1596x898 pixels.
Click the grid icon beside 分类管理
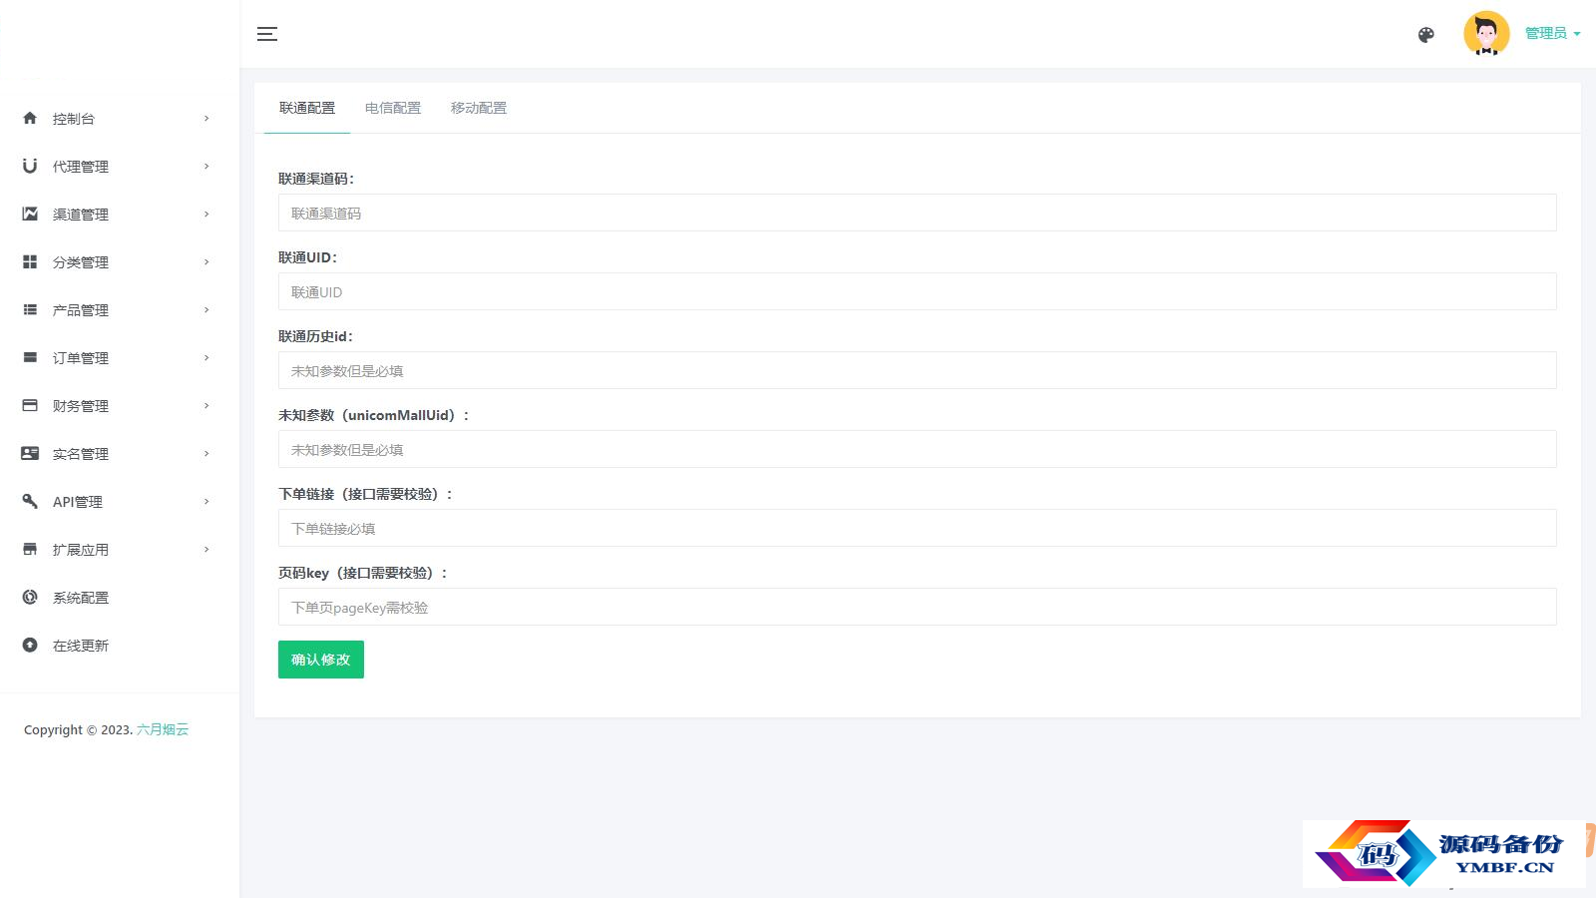pyautogui.click(x=30, y=261)
